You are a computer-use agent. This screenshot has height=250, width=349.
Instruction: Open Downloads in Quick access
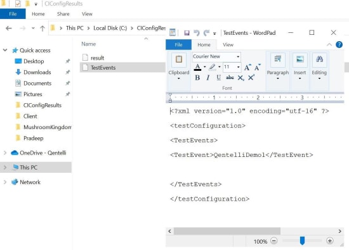pyautogui.click(x=37, y=72)
